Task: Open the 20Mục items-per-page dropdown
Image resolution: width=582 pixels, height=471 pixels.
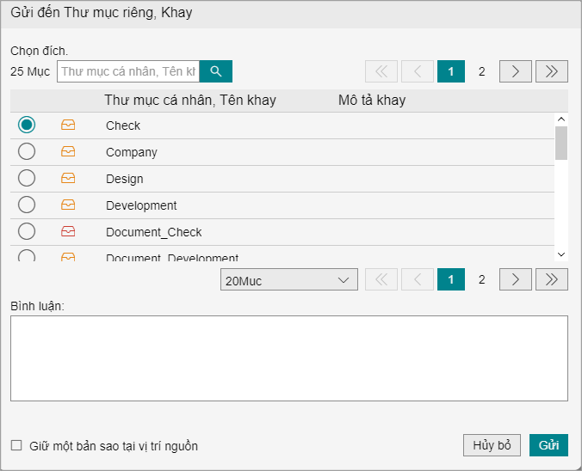Action: pos(289,280)
